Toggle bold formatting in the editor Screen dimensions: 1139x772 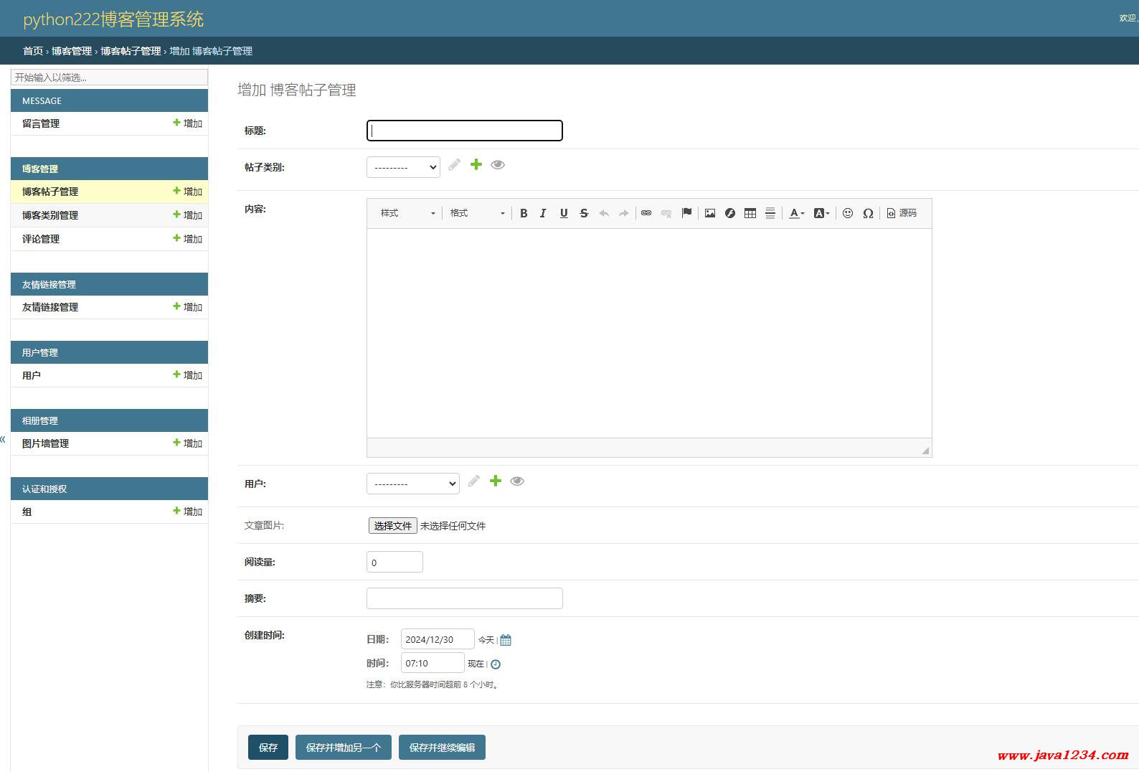click(524, 213)
